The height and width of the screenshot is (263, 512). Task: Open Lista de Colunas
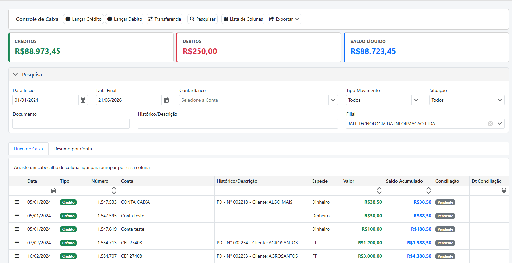(x=243, y=19)
